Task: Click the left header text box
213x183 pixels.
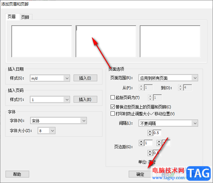Action: pyautogui.click(x=42, y=41)
